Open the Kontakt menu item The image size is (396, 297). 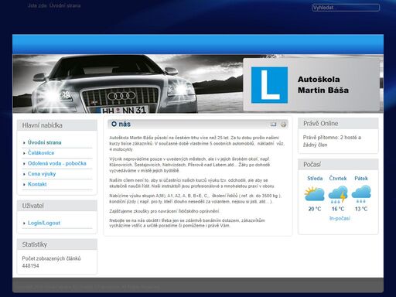coord(37,184)
